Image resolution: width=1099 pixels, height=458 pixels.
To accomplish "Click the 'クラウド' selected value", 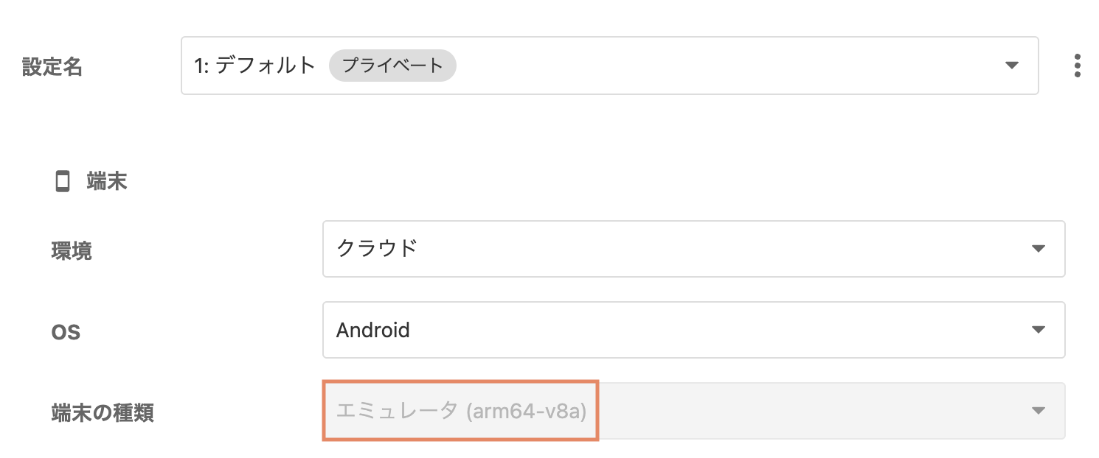I will tap(377, 249).
